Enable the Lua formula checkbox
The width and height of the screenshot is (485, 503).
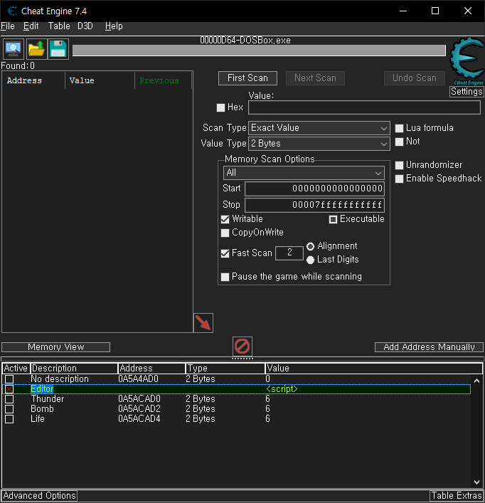pos(399,128)
